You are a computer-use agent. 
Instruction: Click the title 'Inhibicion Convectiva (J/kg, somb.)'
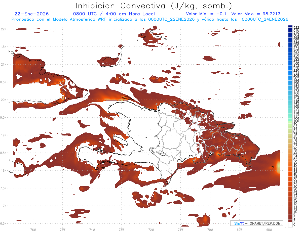tap(154, 6)
